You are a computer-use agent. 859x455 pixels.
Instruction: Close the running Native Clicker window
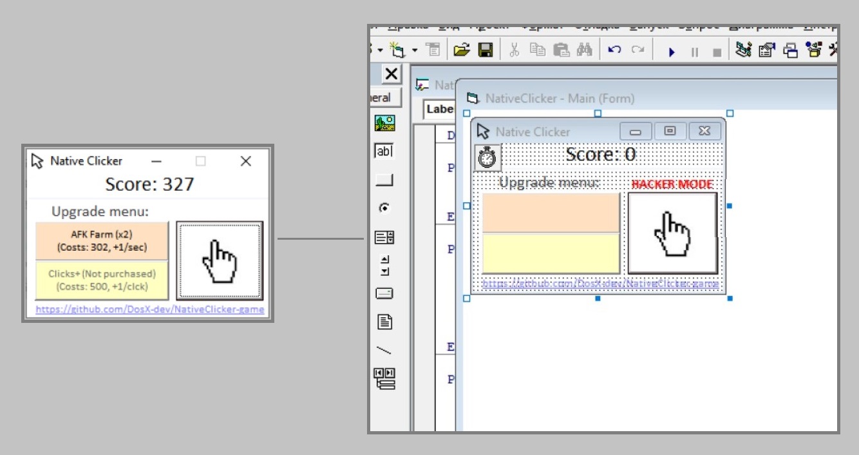pos(245,161)
